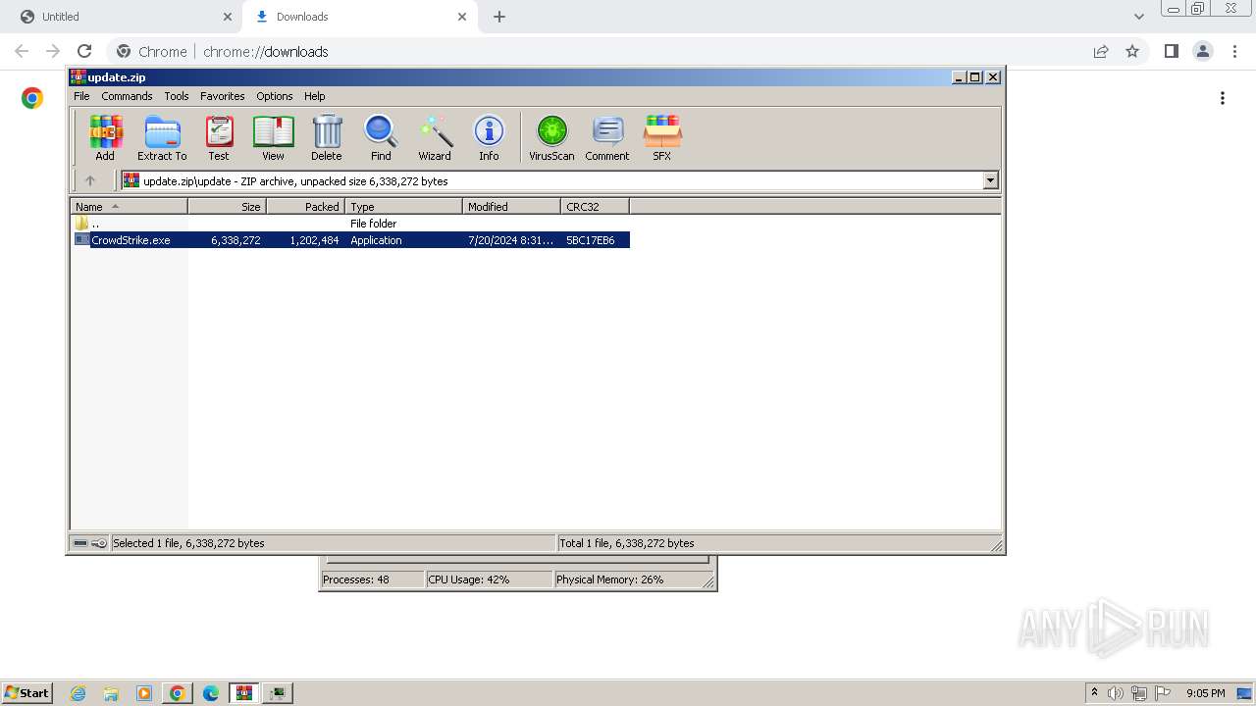The image size is (1256, 706).
Task: Open the Chrome profile avatar
Action: pos(1202,51)
